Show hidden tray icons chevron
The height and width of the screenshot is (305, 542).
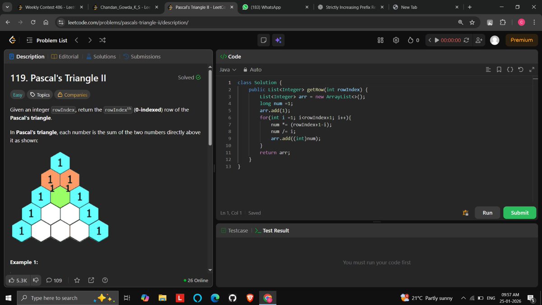point(463,298)
